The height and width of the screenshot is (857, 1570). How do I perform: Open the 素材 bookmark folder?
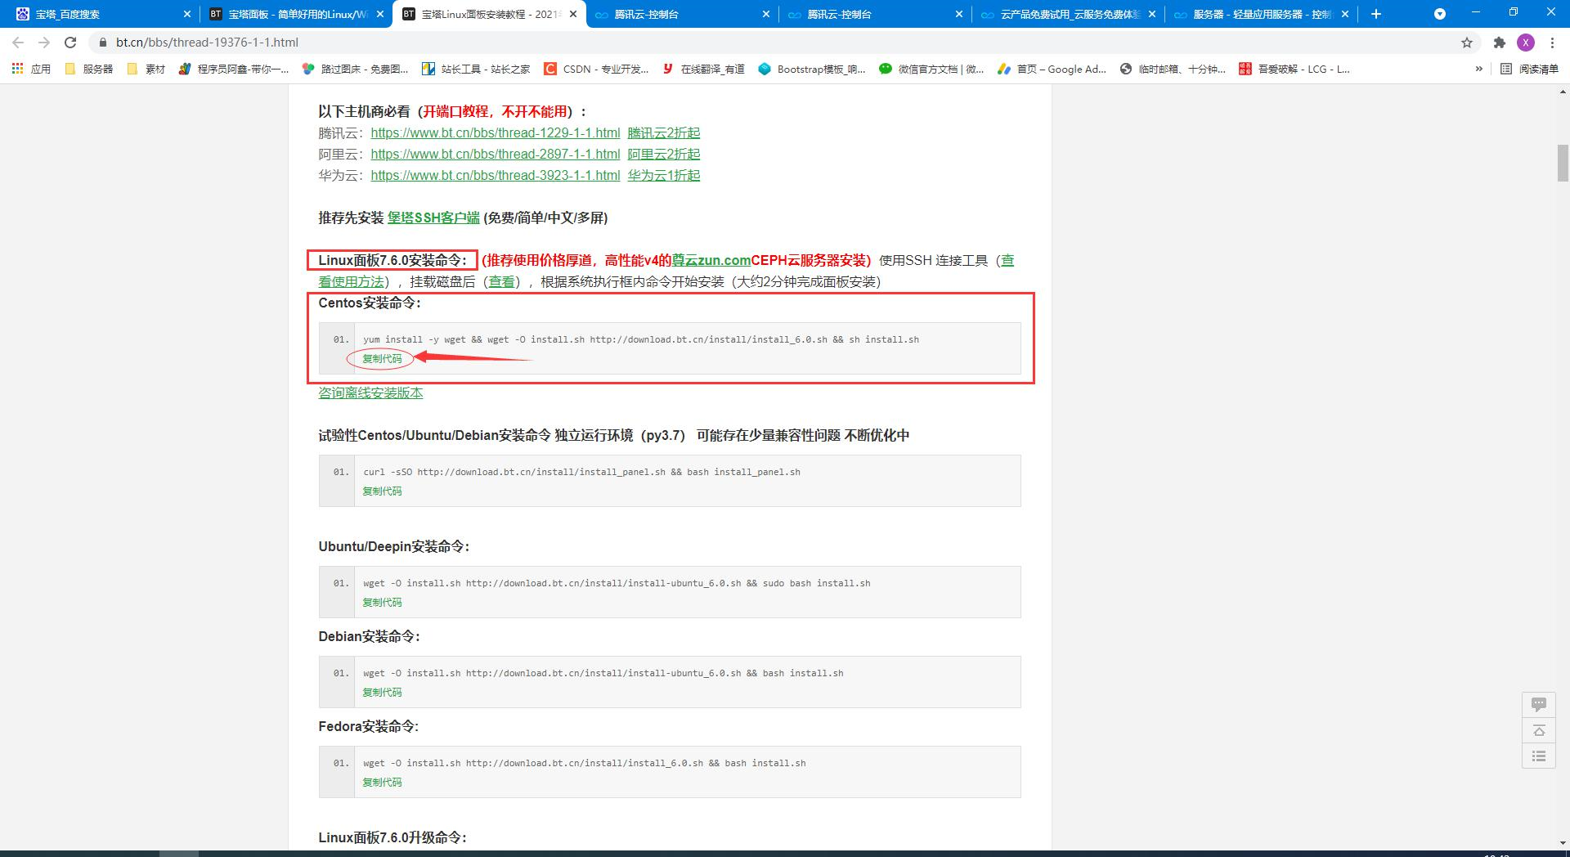pos(146,70)
